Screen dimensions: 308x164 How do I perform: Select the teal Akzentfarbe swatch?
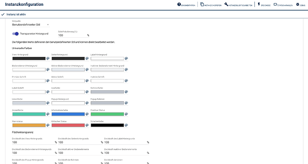pyautogui.click(x=29, y=114)
